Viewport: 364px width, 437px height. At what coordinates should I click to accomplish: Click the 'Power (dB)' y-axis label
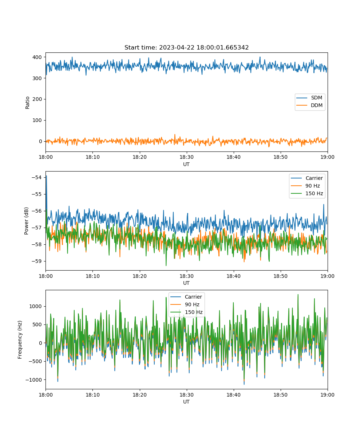coord(27,221)
